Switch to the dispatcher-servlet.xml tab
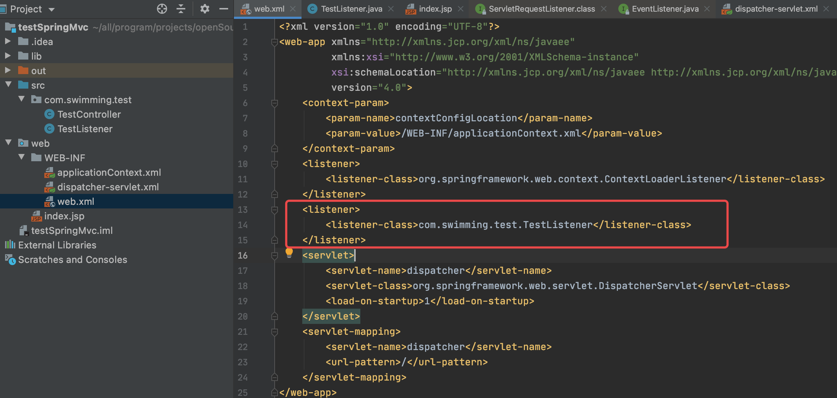 click(x=776, y=9)
